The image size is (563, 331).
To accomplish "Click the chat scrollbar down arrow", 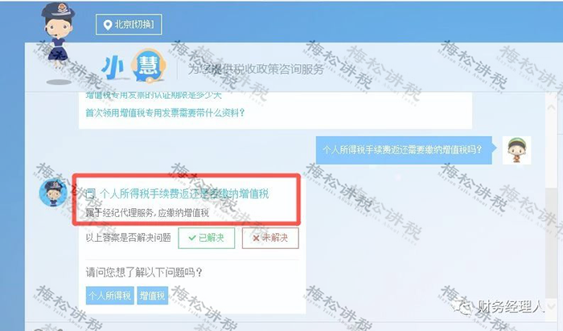I will (x=552, y=305).
